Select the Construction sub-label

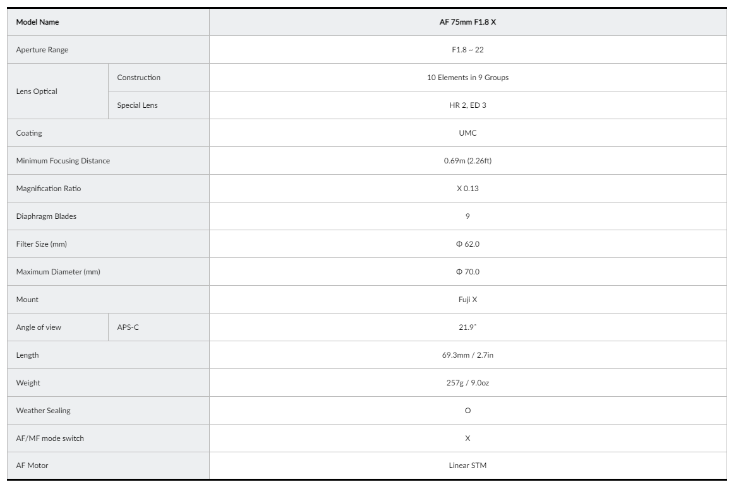(x=138, y=78)
